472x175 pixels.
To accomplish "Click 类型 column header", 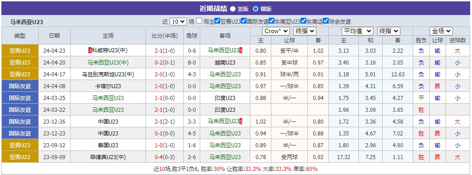I will click(x=20, y=36).
